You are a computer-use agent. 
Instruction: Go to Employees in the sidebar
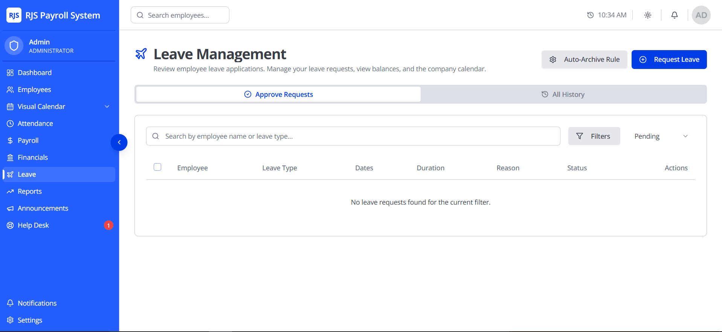(x=59, y=90)
